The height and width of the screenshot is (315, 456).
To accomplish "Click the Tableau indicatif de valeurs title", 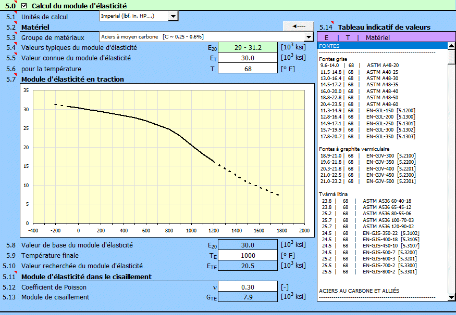I will point(384,27).
